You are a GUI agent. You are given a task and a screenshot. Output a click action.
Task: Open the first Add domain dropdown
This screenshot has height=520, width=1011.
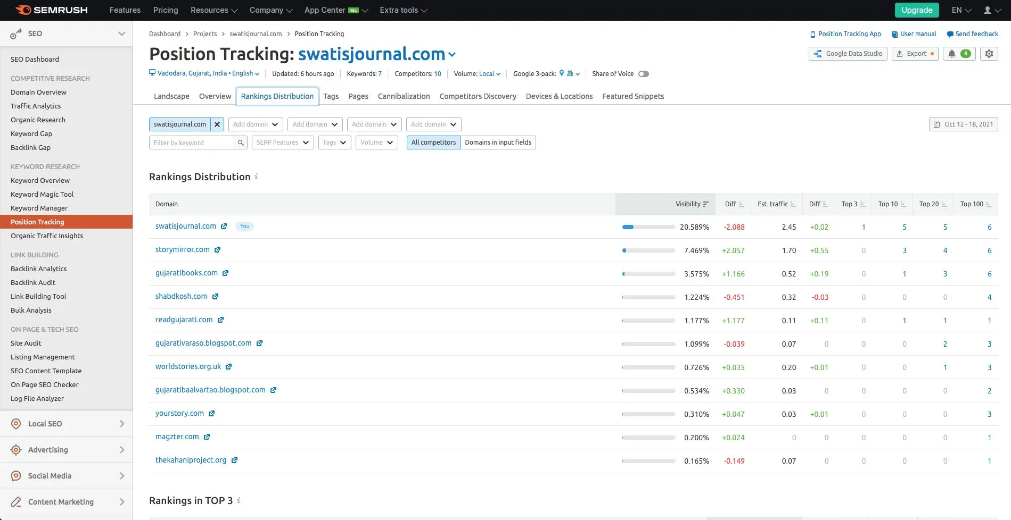pos(256,124)
